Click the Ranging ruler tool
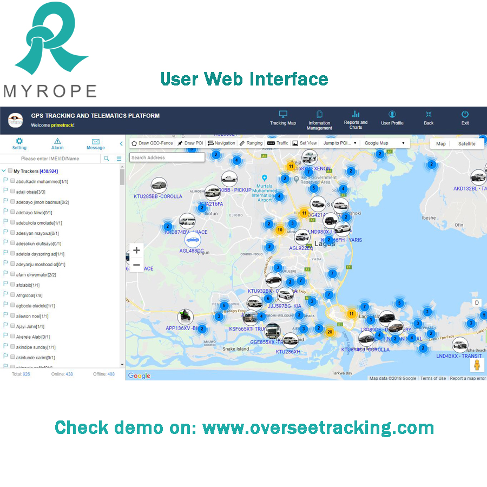 click(x=251, y=143)
